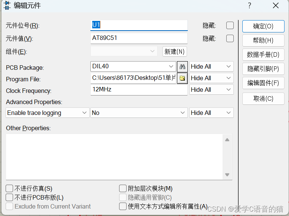Check the 附加层次模块(M) option
This screenshot has width=289, height=216.
(x=123, y=188)
